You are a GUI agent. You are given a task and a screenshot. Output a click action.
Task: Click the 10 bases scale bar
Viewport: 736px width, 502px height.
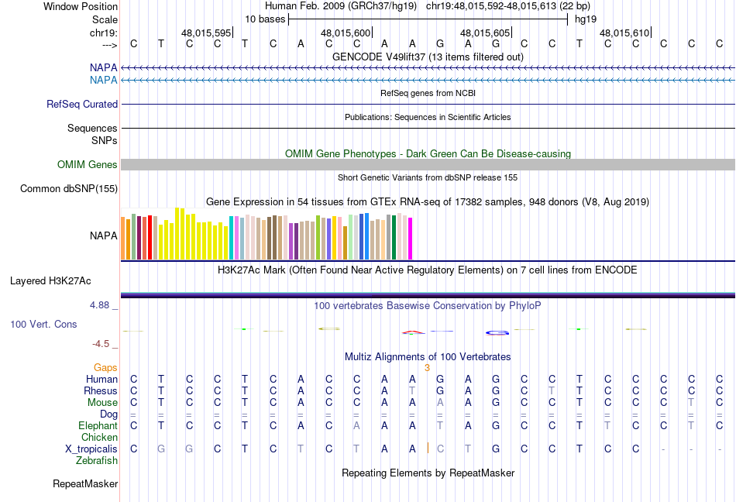428,19
